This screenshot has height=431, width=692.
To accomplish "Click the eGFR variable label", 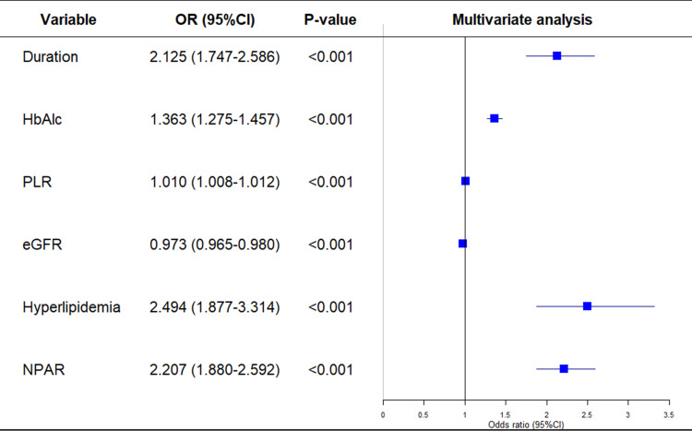I will point(42,244).
